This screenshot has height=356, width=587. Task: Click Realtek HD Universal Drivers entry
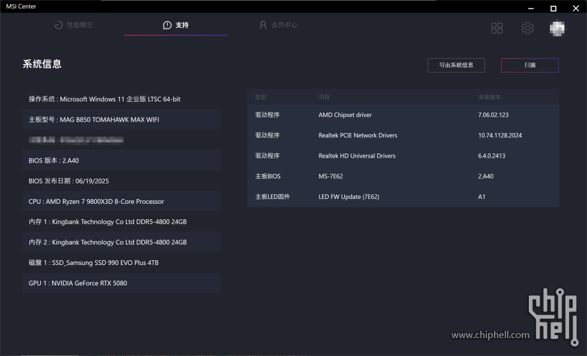[357, 156]
